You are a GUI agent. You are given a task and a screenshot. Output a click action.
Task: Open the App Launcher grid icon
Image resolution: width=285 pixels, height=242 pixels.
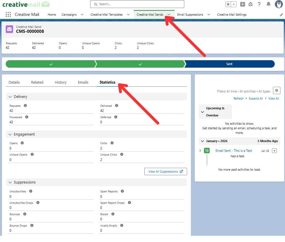[8, 14]
